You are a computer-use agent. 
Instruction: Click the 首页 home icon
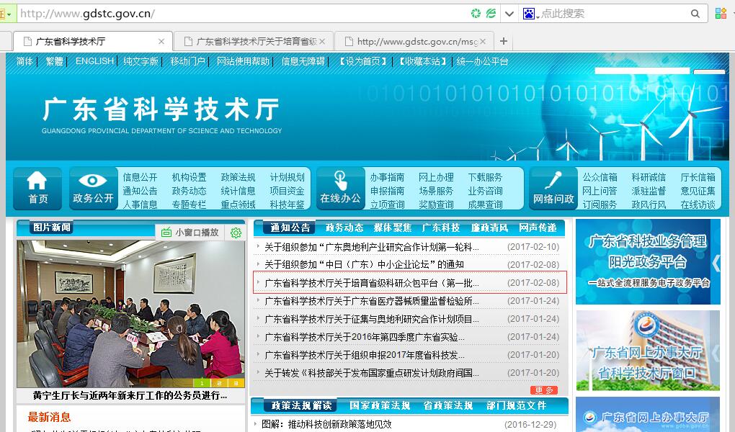point(37,188)
